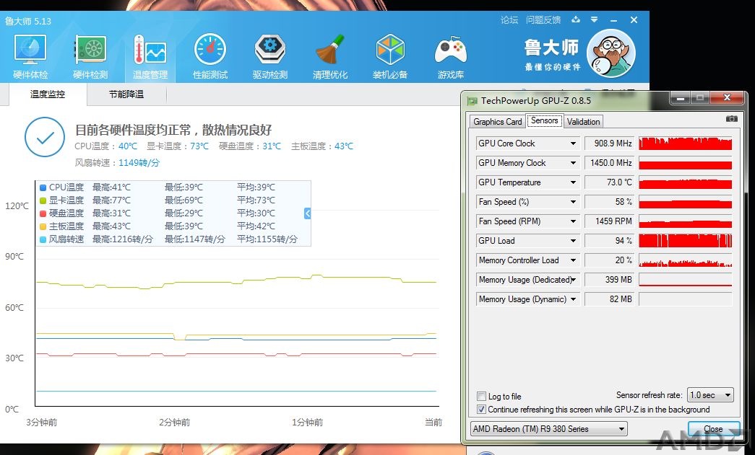Click GPU-Z camera screenshot icon

(x=731, y=119)
